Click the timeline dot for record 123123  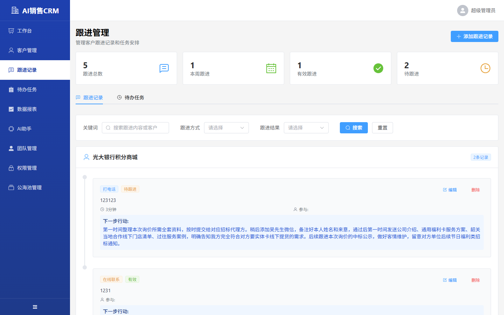[x=85, y=177]
